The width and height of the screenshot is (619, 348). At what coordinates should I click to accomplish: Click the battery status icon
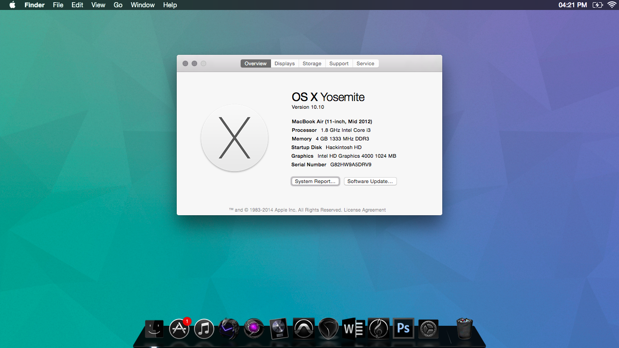pos(597,5)
